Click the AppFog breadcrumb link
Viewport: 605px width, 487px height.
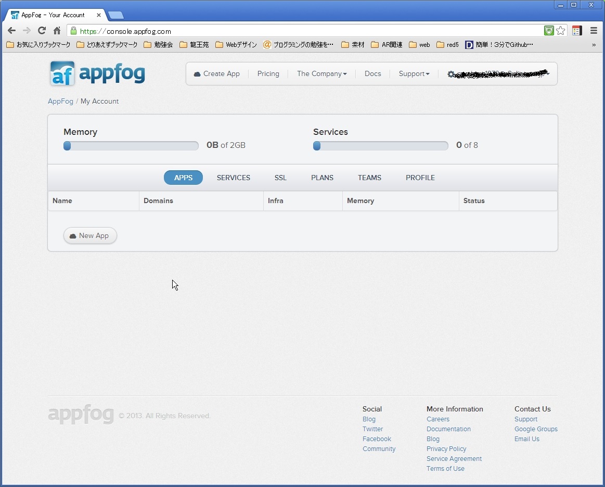coord(60,101)
